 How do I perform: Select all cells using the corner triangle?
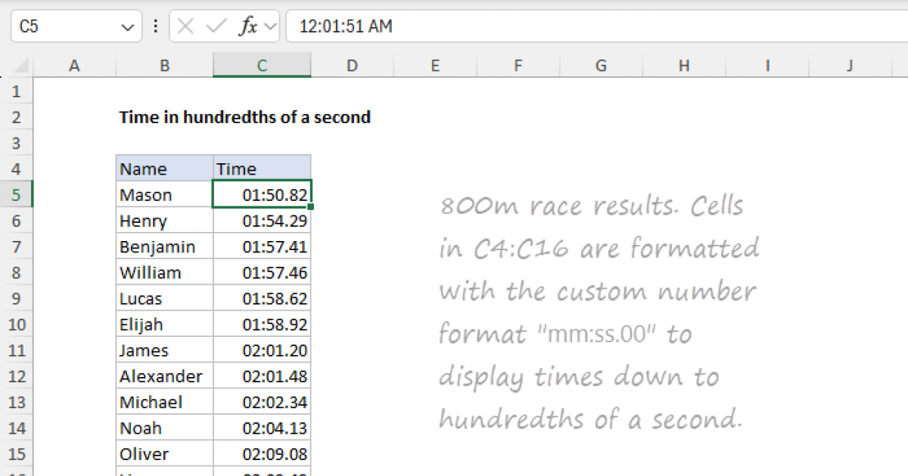(19, 66)
